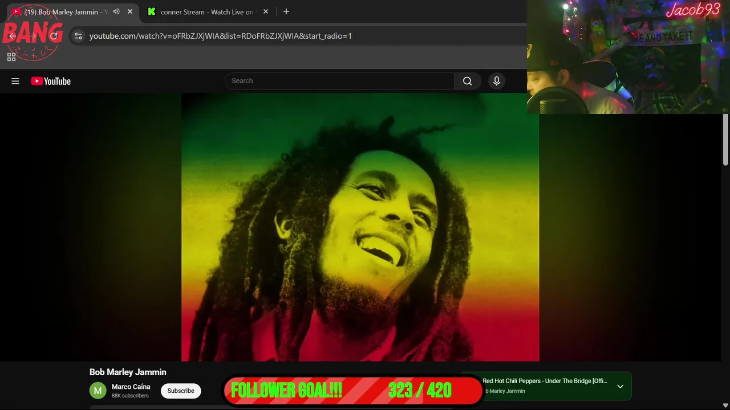Click the search magnifier button

tap(468, 81)
